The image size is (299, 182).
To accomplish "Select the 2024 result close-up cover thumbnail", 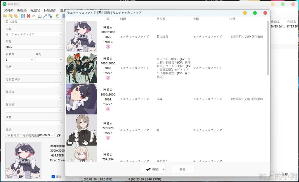I will click(x=81, y=99).
